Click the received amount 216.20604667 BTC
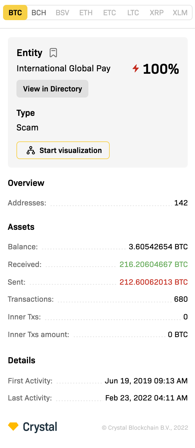195x448 pixels. tap(154, 264)
